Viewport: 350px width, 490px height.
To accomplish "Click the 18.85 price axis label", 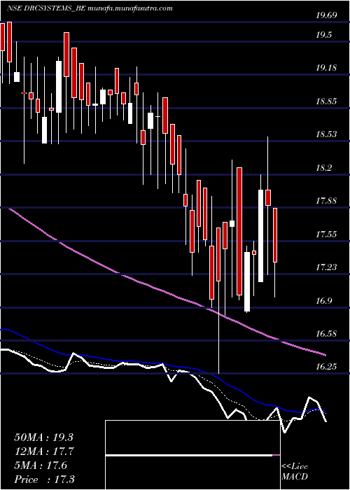I will [x=327, y=102].
